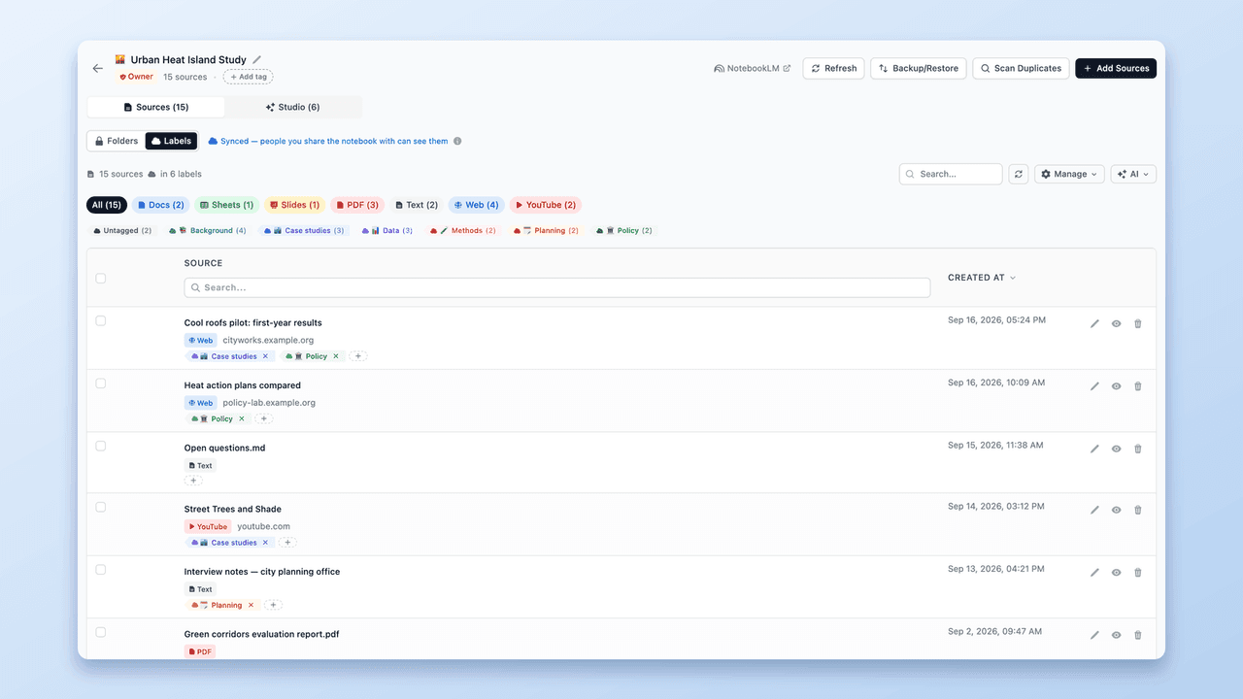This screenshot has width=1243, height=699.
Task: Select checkbox for Open questions.md
Action: [x=101, y=446]
